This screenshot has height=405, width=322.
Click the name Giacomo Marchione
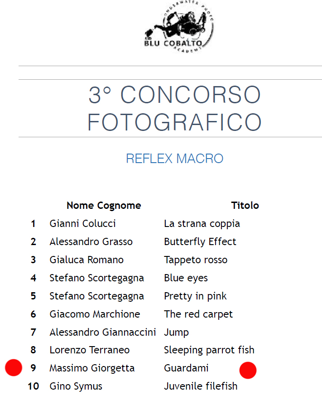(x=95, y=314)
